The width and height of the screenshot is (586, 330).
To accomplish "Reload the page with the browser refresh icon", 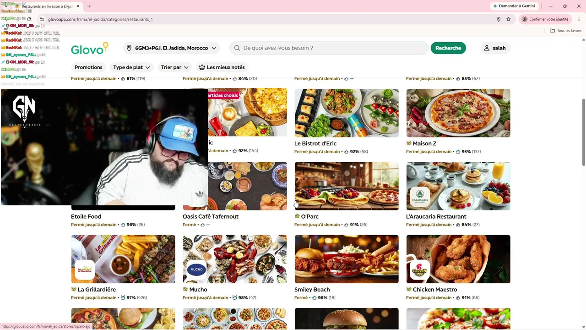I will tap(29, 19).
